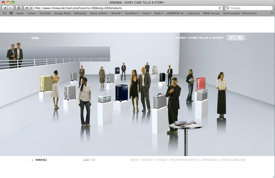This screenshot has height=178, width=275.
Task: Open the SITEMAP footer link
Action: (162, 160)
